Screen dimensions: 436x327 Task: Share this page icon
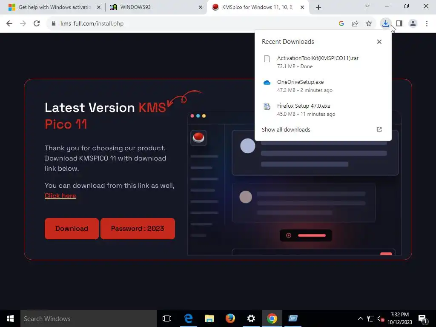pyautogui.click(x=355, y=24)
